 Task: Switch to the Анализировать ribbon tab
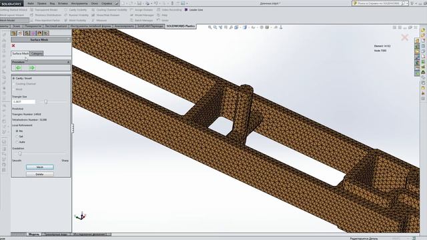(124, 26)
